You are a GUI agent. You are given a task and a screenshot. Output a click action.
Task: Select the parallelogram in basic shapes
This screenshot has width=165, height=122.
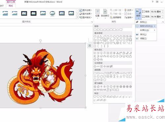tap(105, 36)
